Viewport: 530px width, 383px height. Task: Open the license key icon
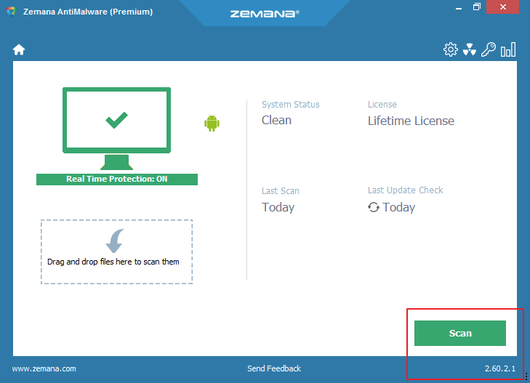[x=489, y=49]
